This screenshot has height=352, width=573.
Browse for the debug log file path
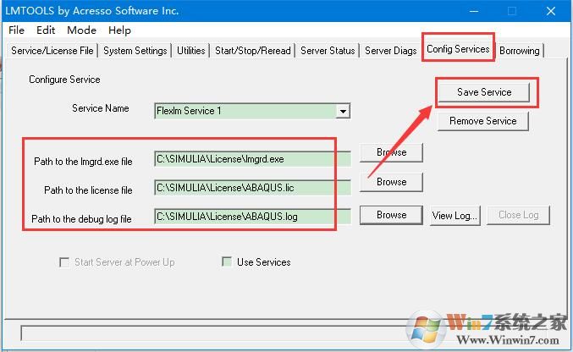(x=391, y=215)
